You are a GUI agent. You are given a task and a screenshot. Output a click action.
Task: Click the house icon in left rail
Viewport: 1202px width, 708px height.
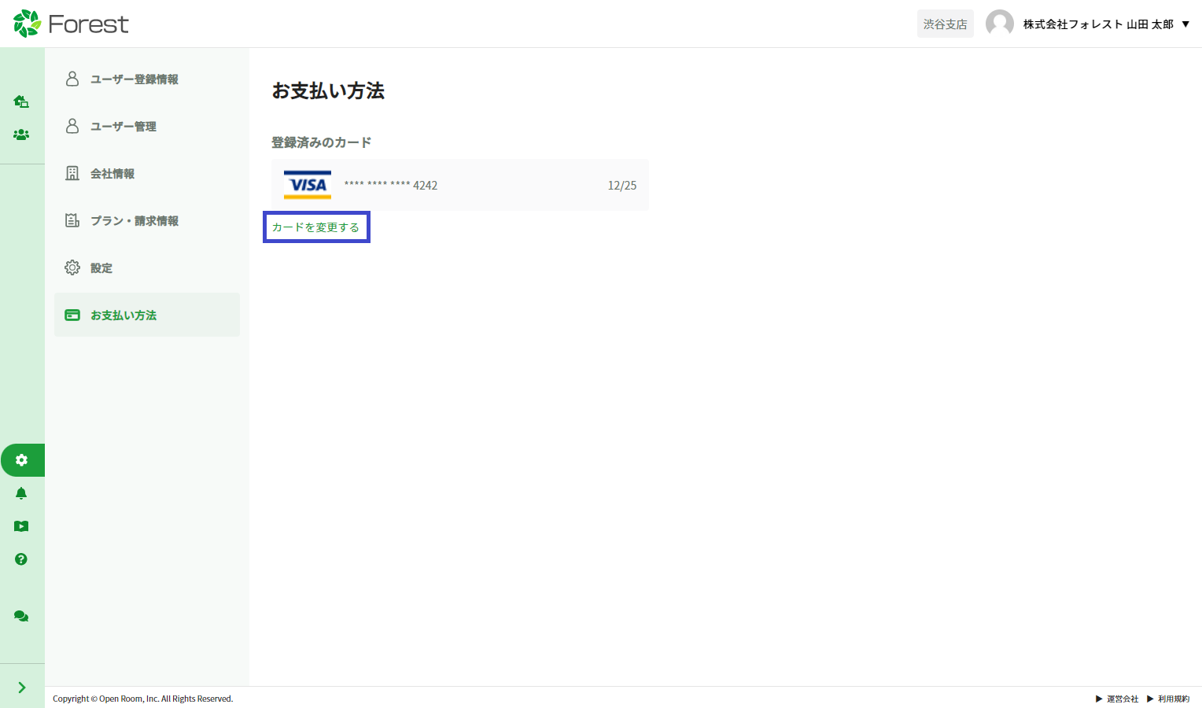(x=21, y=101)
